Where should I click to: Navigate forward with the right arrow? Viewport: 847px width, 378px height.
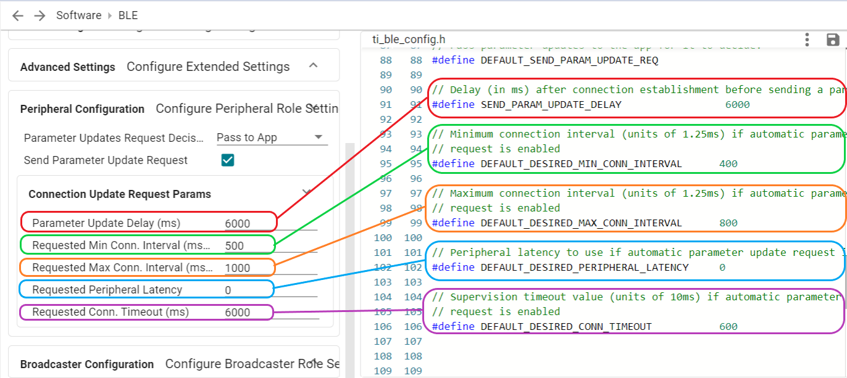click(x=39, y=15)
